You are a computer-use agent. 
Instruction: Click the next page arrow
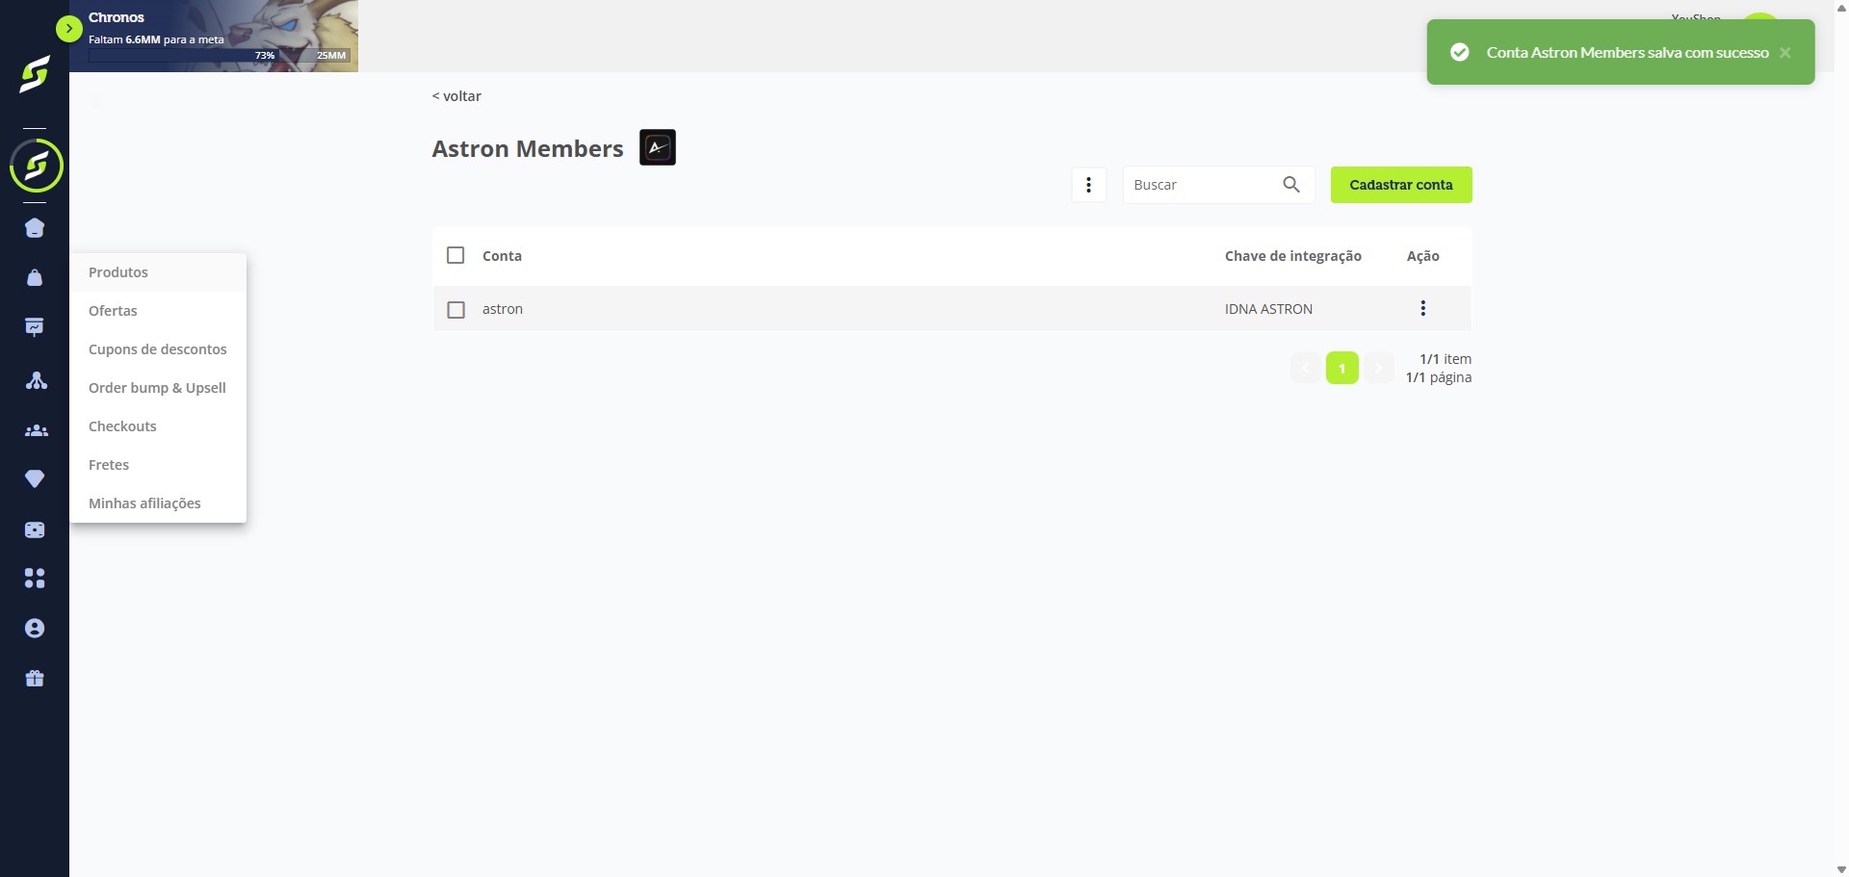click(1378, 368)
